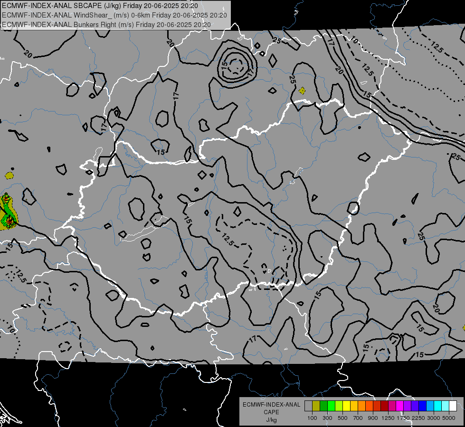
Task: Click the CAPE label in the legend
Action: [x=271, y=412]
